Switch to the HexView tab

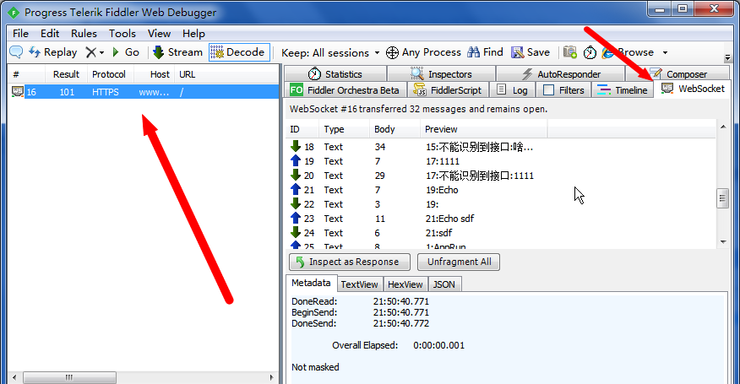(x=405, y=284)
